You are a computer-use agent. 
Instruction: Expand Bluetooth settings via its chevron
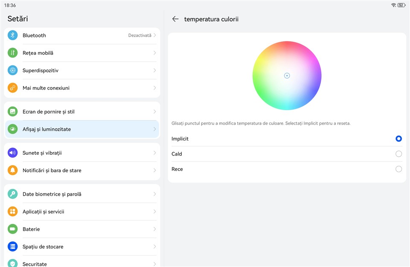tap(155, 35)
